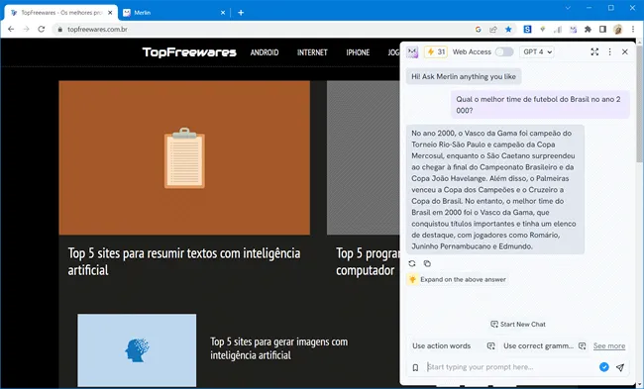Expand the Merlin panel to full screen

[594, 51]
